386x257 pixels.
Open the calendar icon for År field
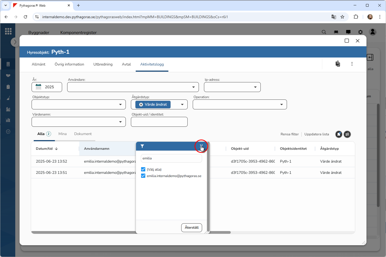click(39, 87)
